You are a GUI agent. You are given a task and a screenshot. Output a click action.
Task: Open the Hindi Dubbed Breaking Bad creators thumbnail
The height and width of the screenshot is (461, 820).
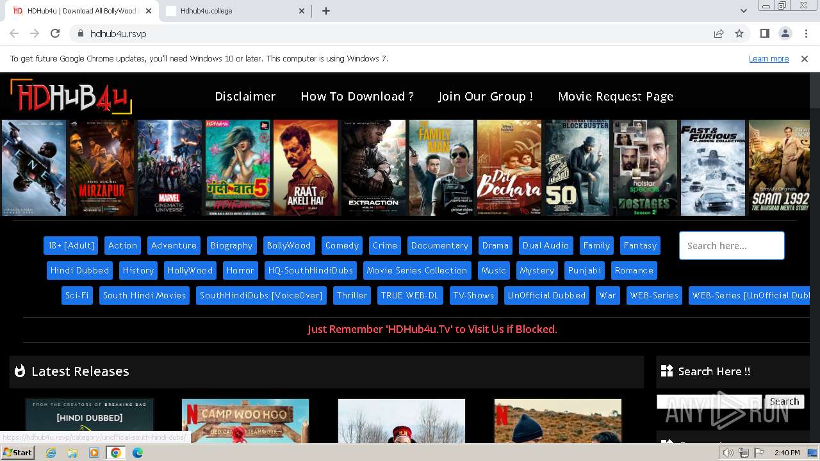(89, 421)
